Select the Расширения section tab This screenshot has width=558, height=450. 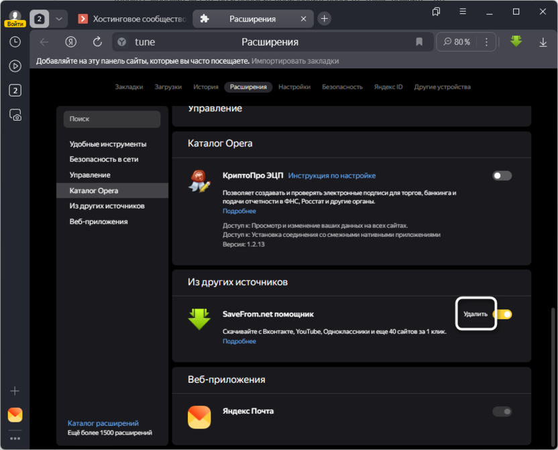click(248, 87)
